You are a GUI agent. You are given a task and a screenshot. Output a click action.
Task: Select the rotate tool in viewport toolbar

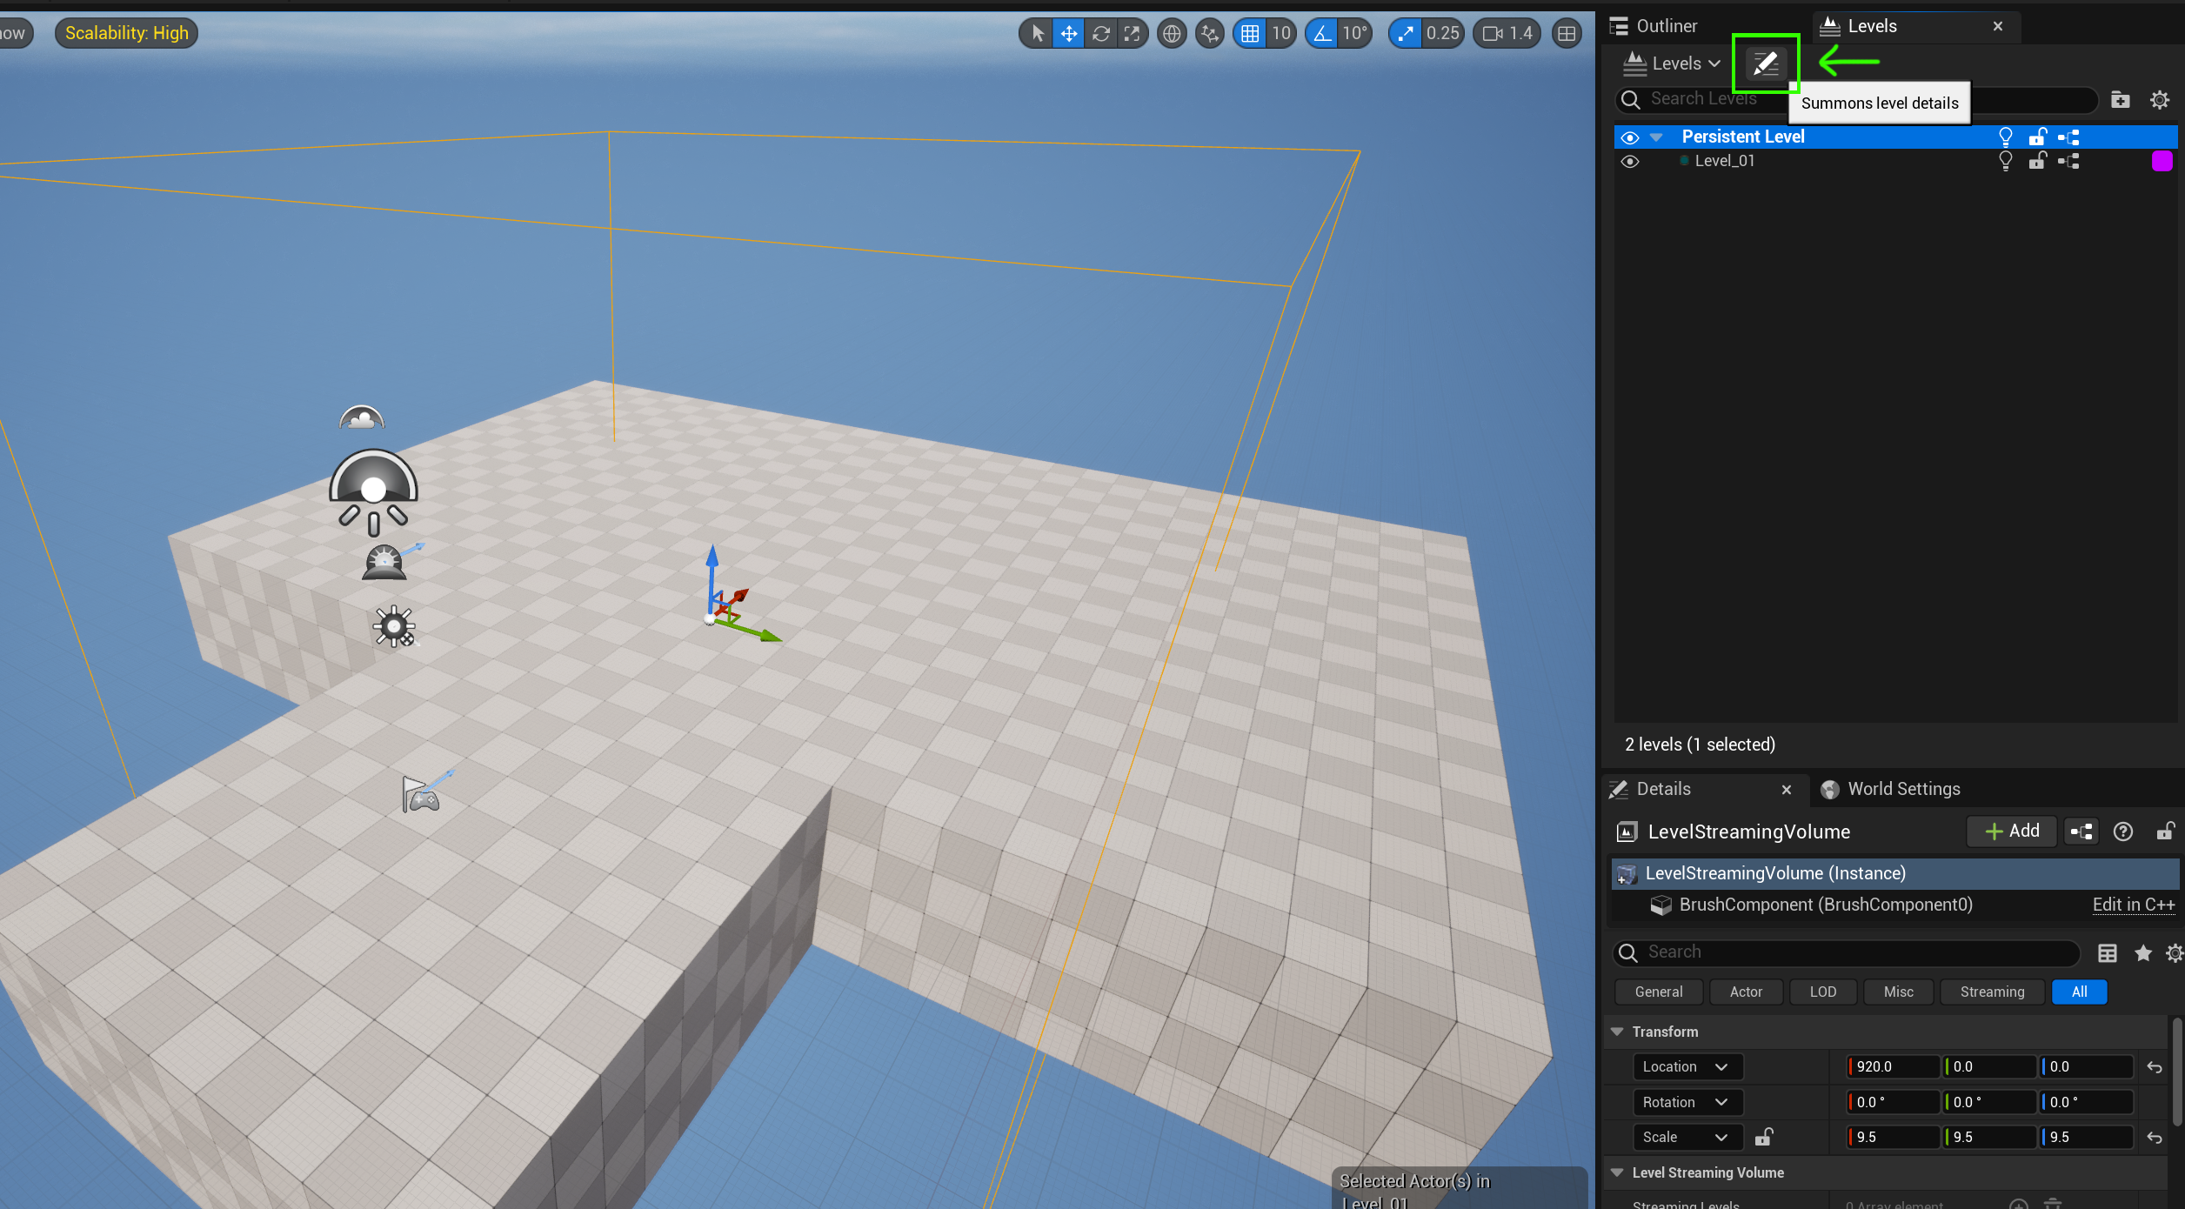click(x=1100, y=34)
